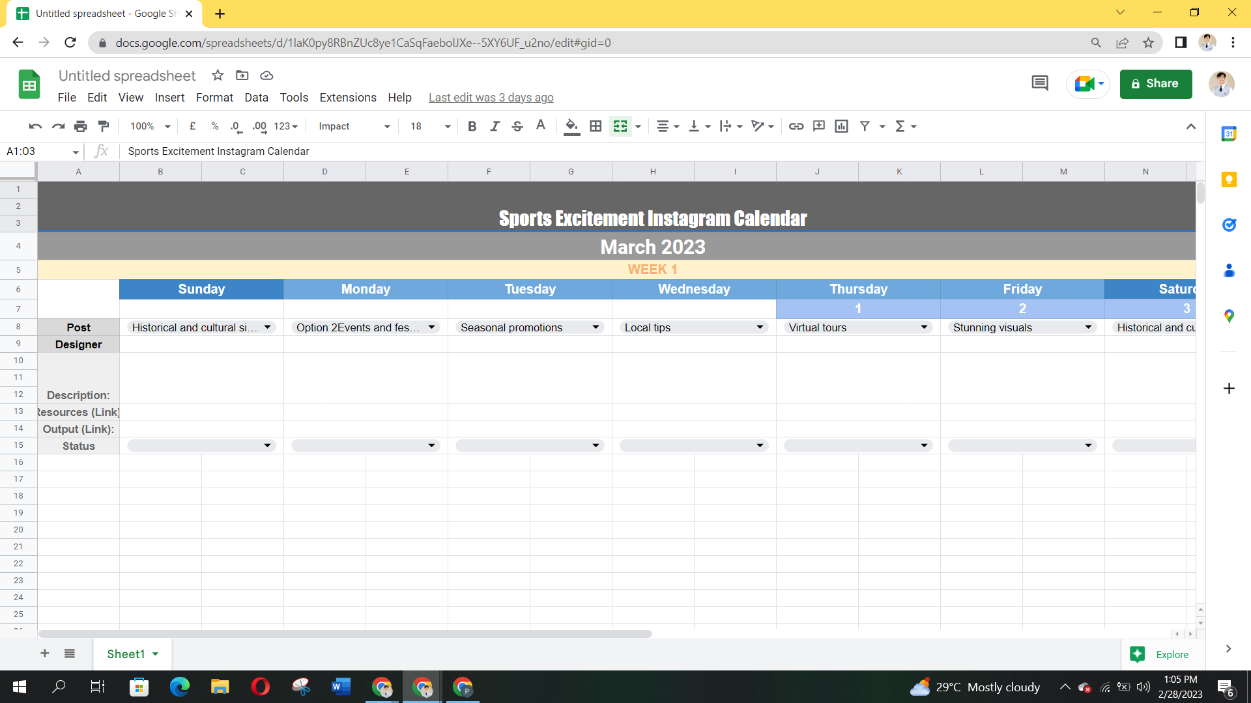Open text wrapping dropdown
This screenshot has width=1251, height=703.
pos(731,126)
